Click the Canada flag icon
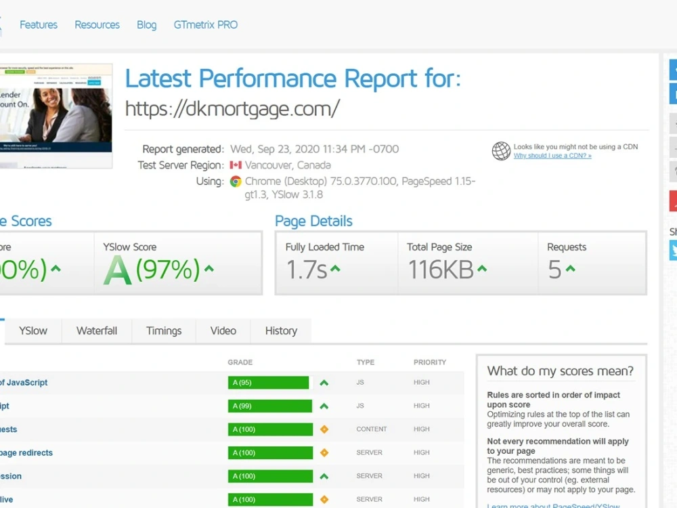The width and height of the screenshot is (677, 508). click(236, 165)
